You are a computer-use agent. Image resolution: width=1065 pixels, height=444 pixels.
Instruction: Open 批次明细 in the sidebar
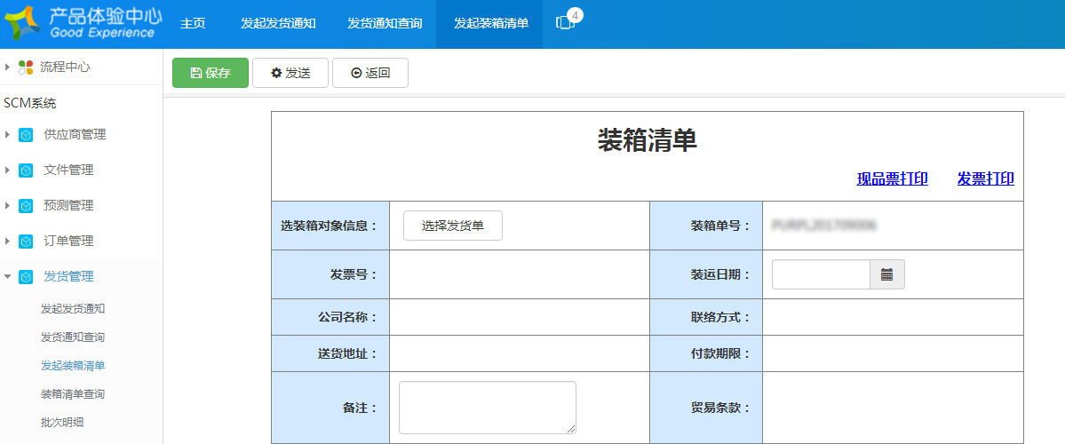pos(62,423)
